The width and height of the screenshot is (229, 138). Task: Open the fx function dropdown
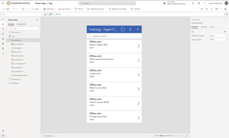pos(51,14)
